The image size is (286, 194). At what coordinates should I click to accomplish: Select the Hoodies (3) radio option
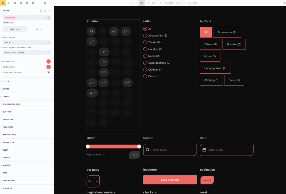click(145, 49)
